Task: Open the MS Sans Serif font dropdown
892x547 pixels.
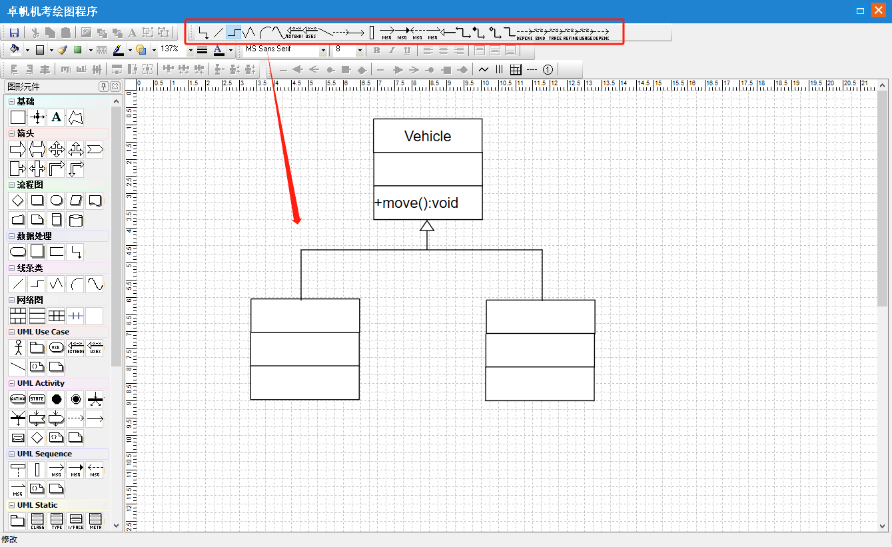Action: coord(323,50)
